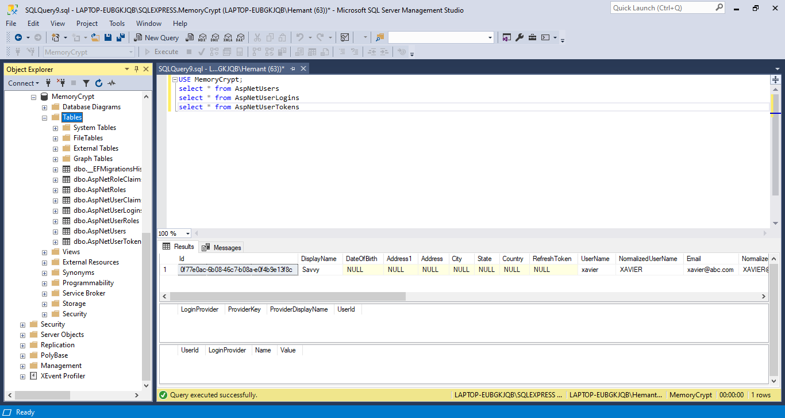785x418 pixels.
Task: Open the Activity Monitor waveform in Object Explorer
Action: click(111, 83)
